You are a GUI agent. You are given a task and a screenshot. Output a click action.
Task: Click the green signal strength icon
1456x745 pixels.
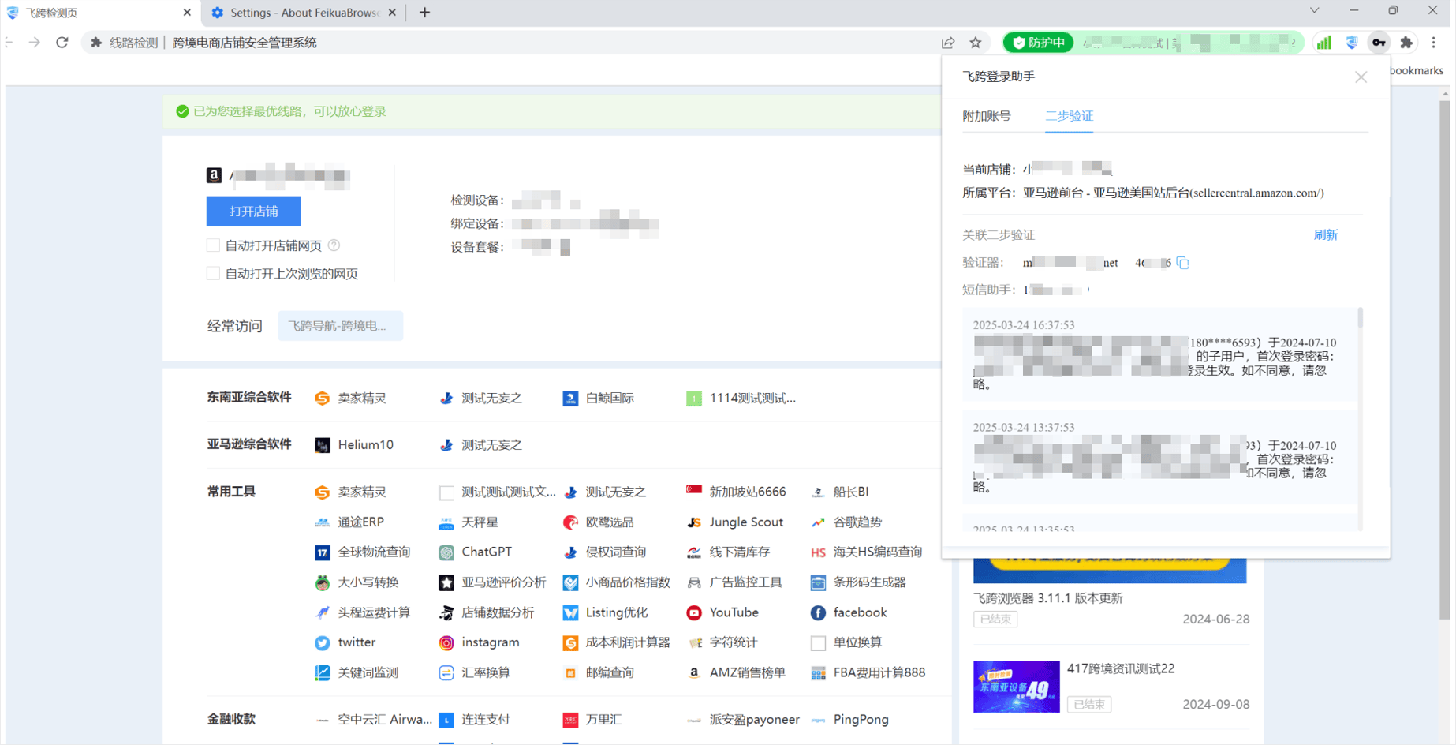point(1323,43)
